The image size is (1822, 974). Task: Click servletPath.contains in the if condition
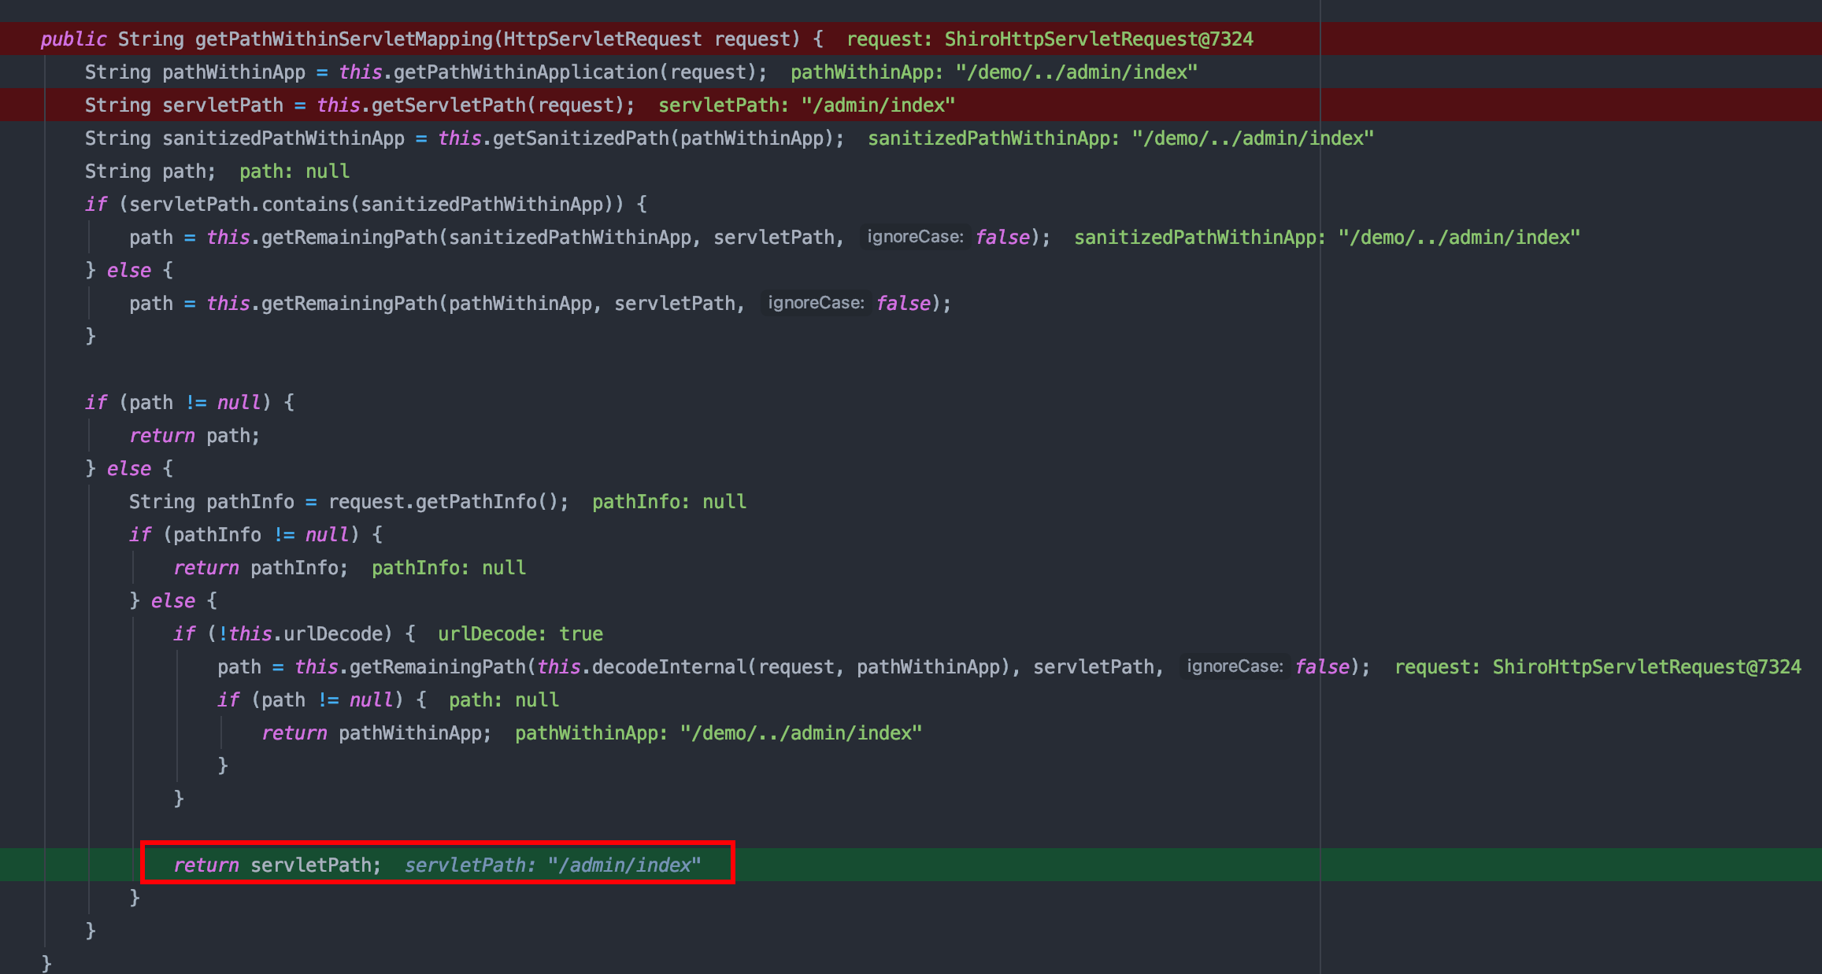[238, 205]
